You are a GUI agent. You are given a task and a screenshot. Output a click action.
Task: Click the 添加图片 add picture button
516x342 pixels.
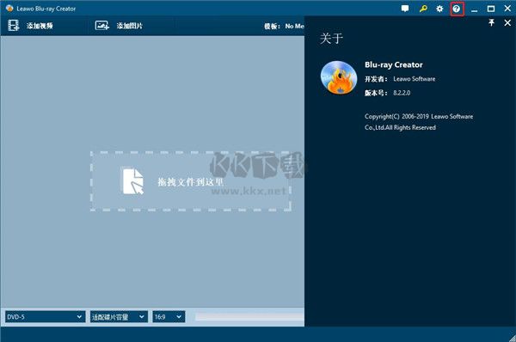(130, 26)
